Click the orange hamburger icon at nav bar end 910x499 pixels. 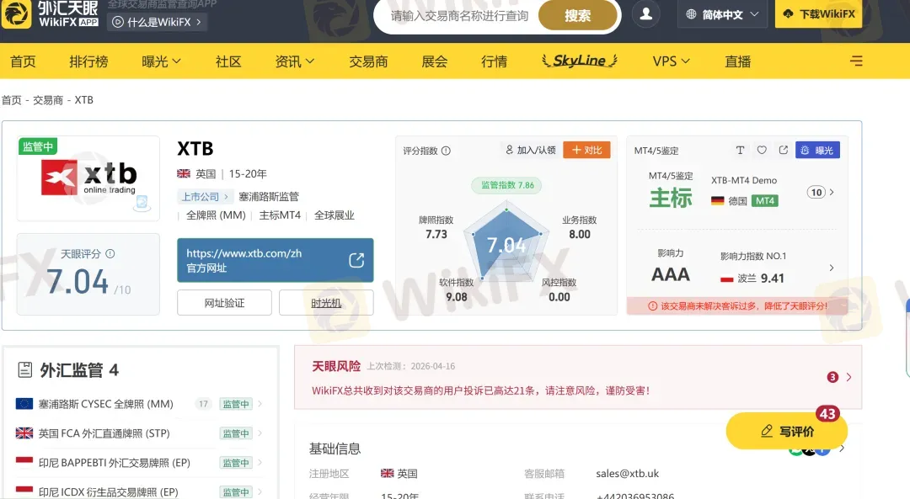click(x=856, y=61)
